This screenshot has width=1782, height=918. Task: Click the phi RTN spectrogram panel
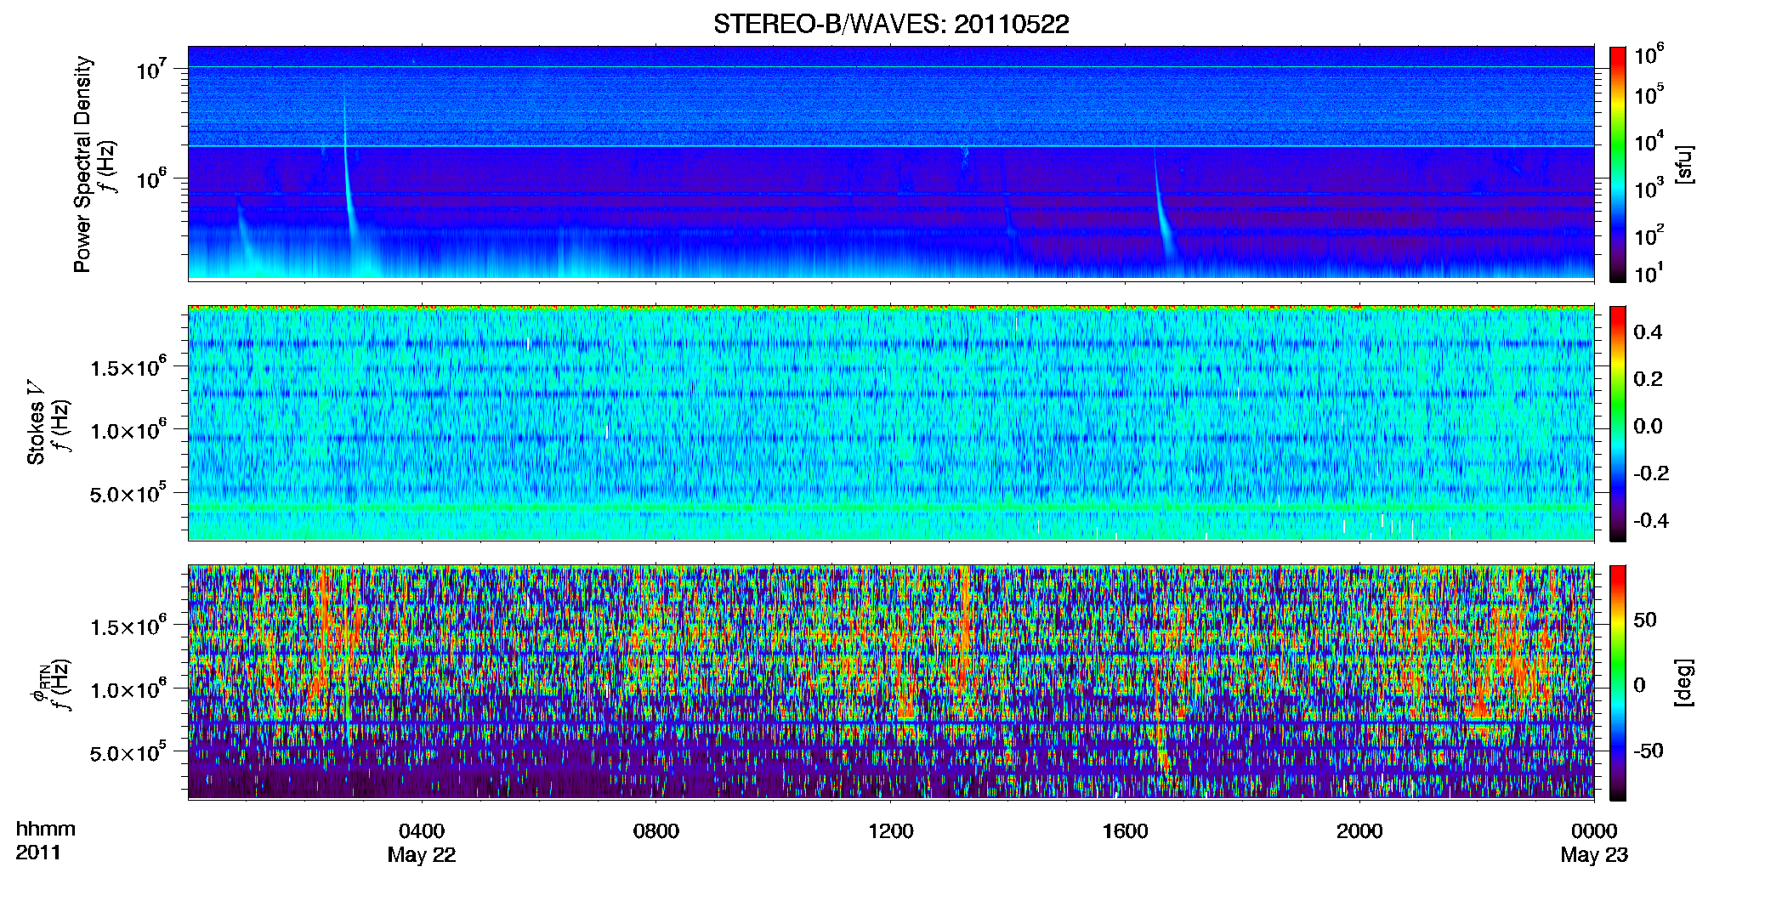click(891, 683)
